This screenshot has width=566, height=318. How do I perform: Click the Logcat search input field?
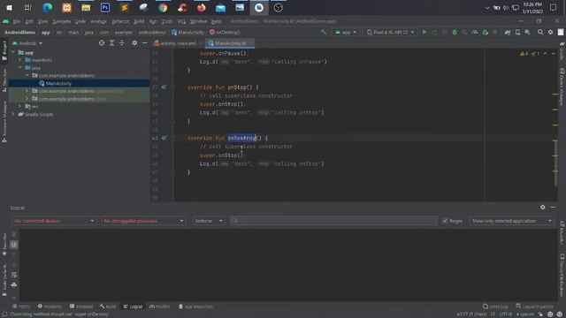point(333,221)
